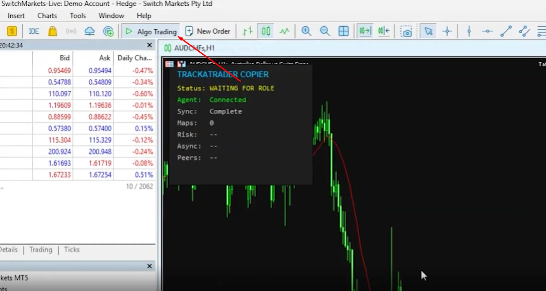The image size is (546, 291).
Task: Take a chart screenshot
Action: [x=406, y=31]
